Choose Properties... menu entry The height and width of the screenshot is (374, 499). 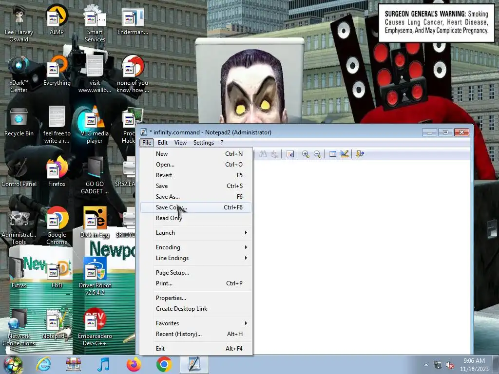coord(195,298)
